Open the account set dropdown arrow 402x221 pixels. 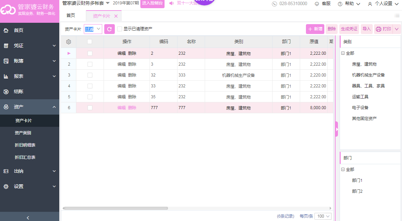108,3
